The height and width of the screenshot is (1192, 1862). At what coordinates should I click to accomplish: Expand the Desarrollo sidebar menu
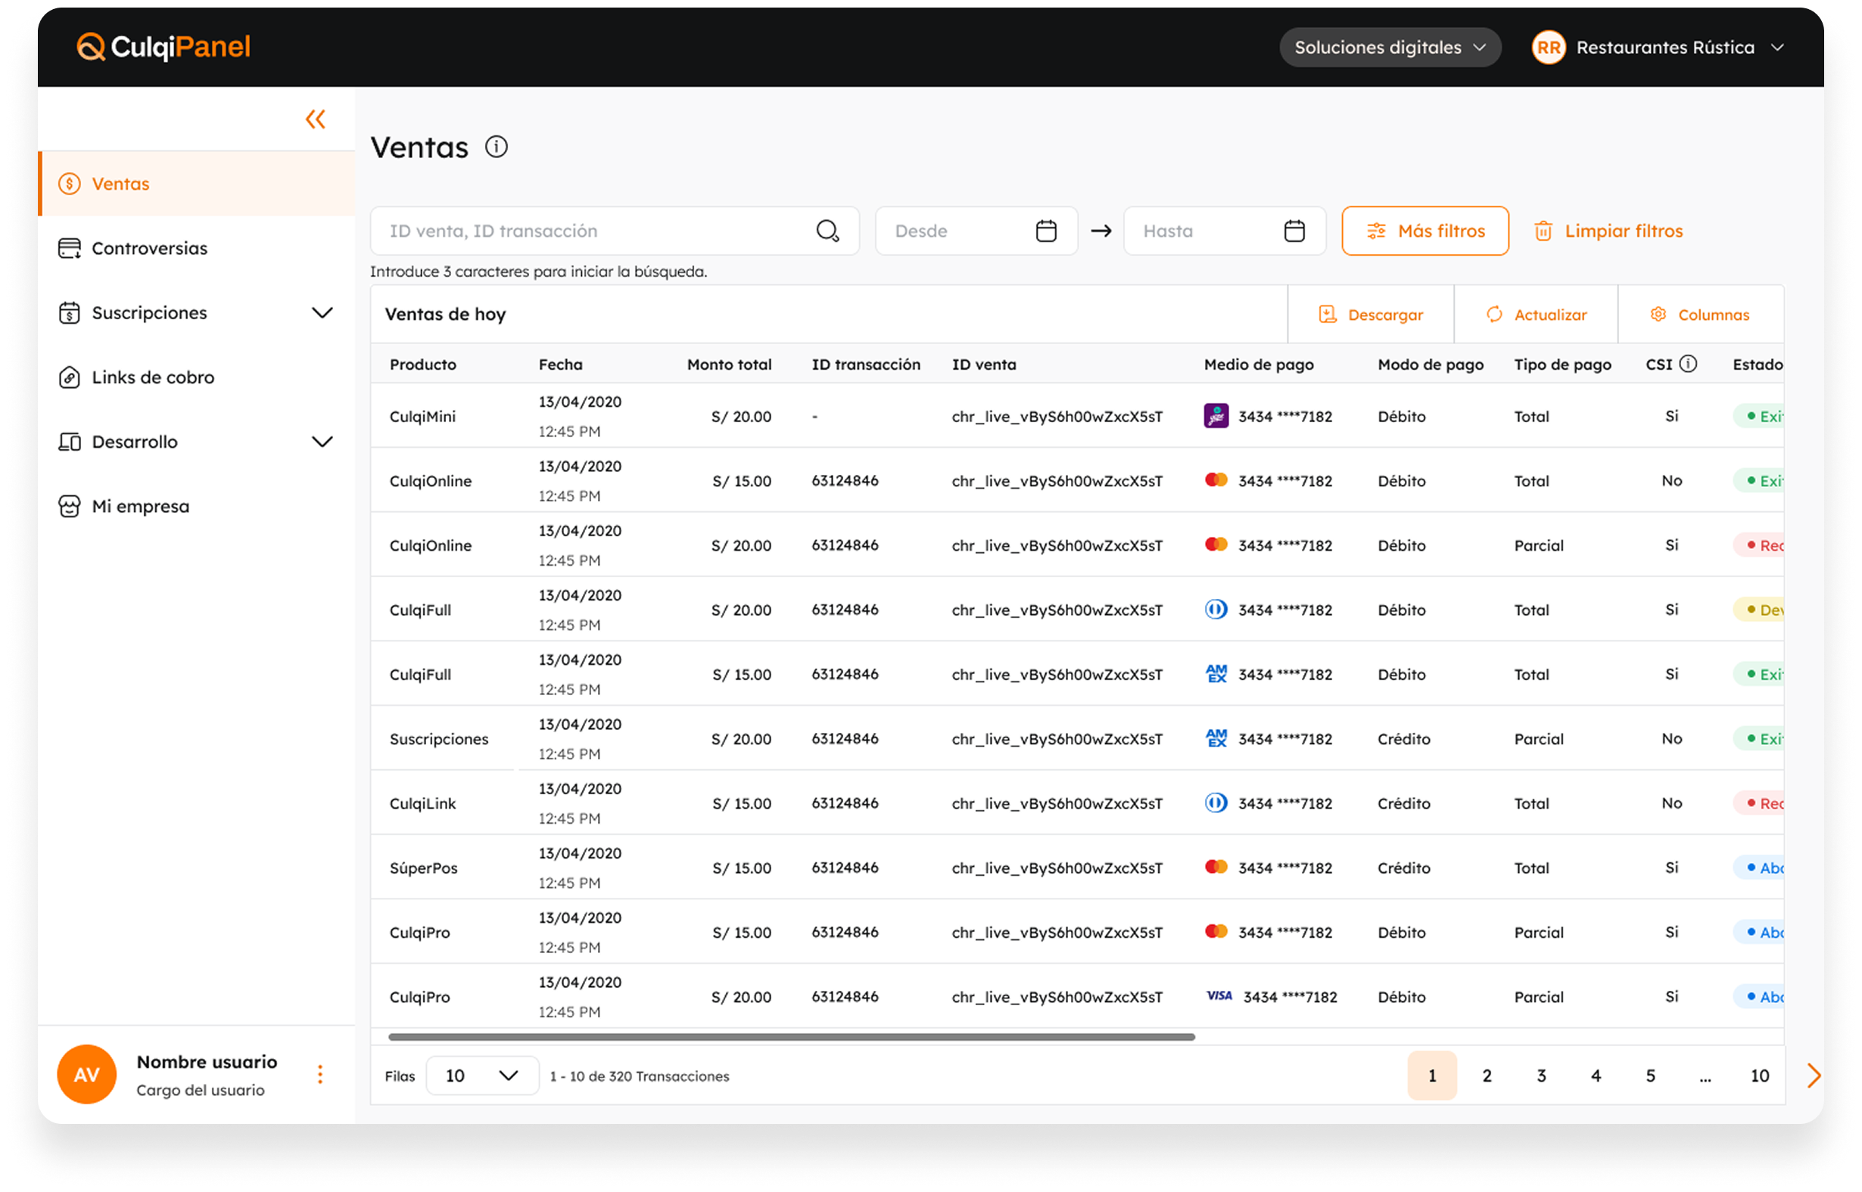[x=322, y=442]
